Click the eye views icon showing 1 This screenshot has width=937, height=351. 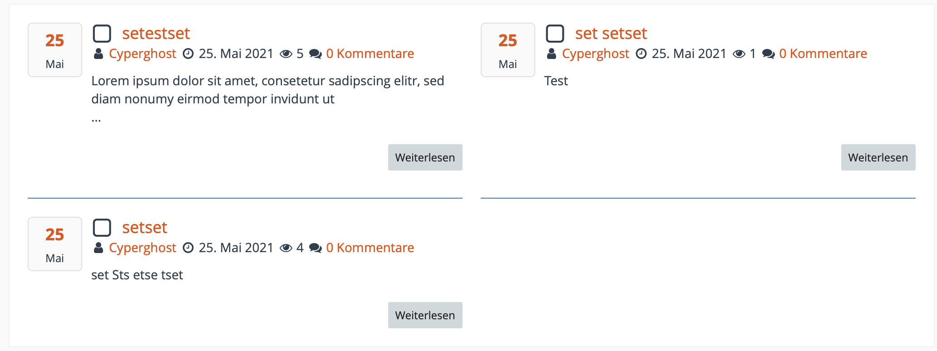click(x=739, y=54)
